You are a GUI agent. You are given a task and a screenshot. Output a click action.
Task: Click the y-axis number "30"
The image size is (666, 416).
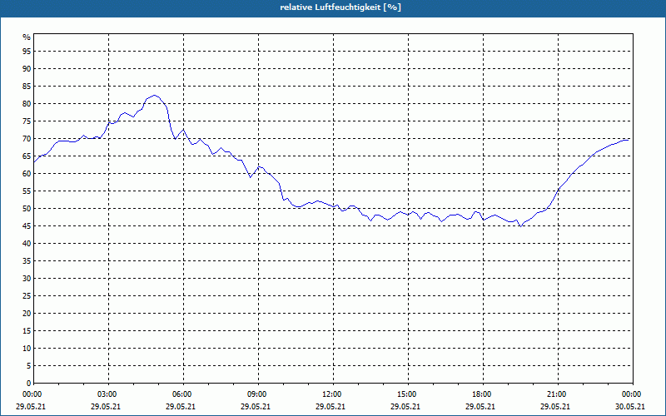27,278
